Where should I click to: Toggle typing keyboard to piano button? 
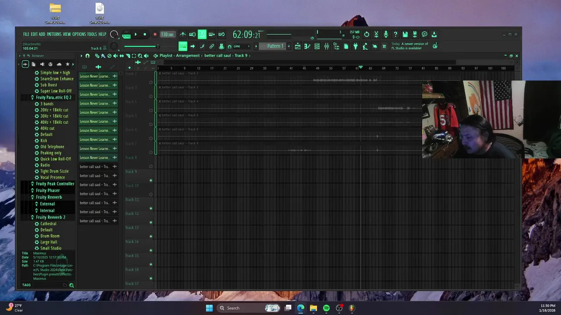(183, 46)
